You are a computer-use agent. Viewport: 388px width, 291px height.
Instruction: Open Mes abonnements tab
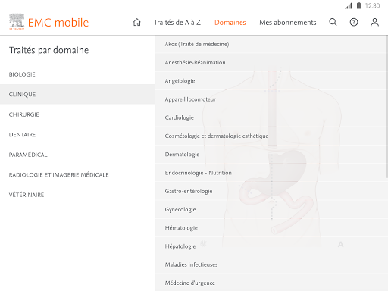point(288,23)
